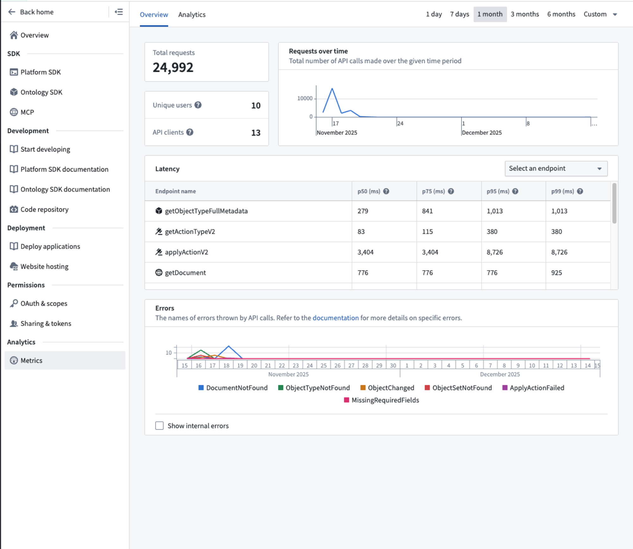This screenshot has height=549, width=633.
Task: Open the Custom time range dropdown
Action: [600, 14]
